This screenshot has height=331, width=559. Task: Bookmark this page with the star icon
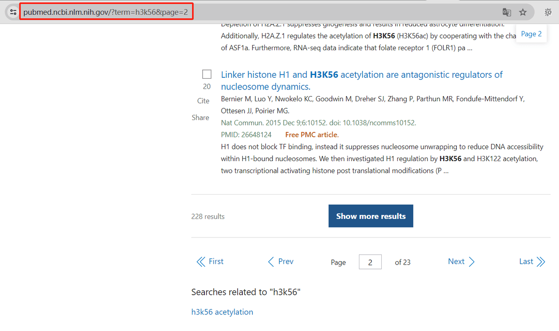(523, 12)
